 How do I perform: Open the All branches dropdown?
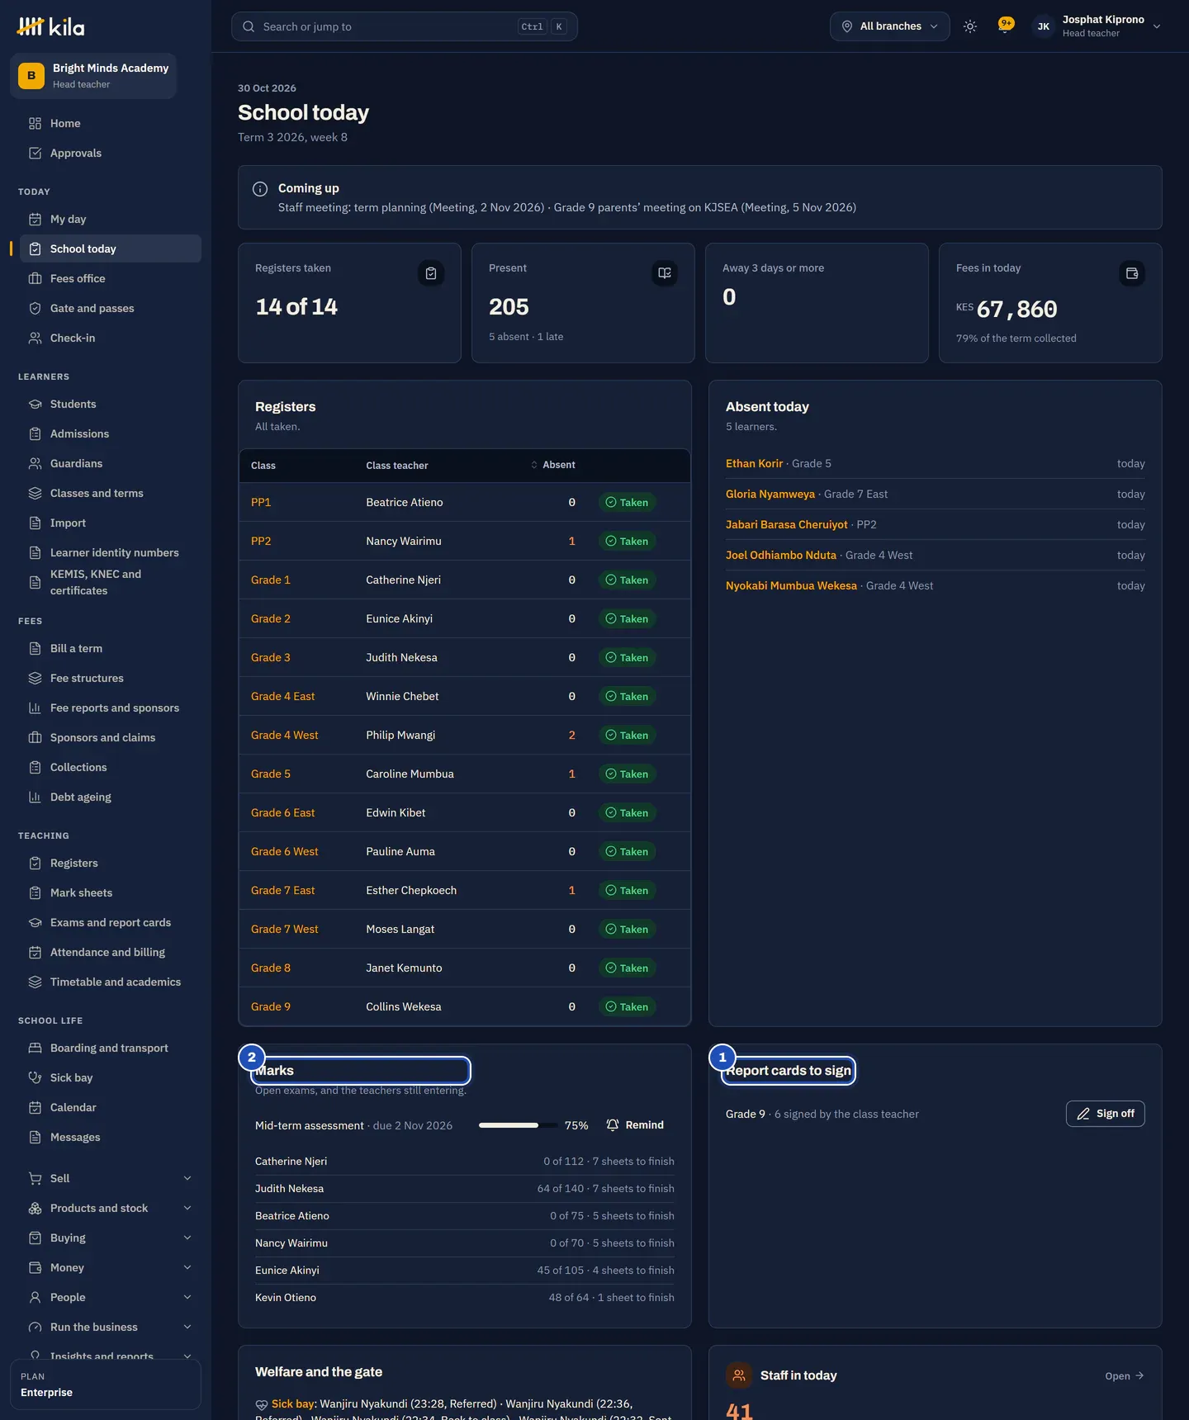(x=890, y=26)
